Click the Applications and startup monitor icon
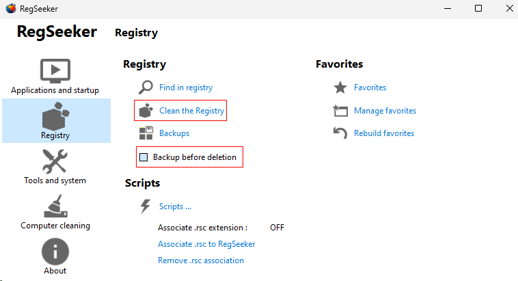 point(55,70)
